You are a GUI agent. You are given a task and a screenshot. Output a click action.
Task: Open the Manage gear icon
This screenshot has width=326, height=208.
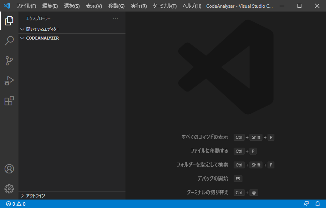tap(9, 189)
